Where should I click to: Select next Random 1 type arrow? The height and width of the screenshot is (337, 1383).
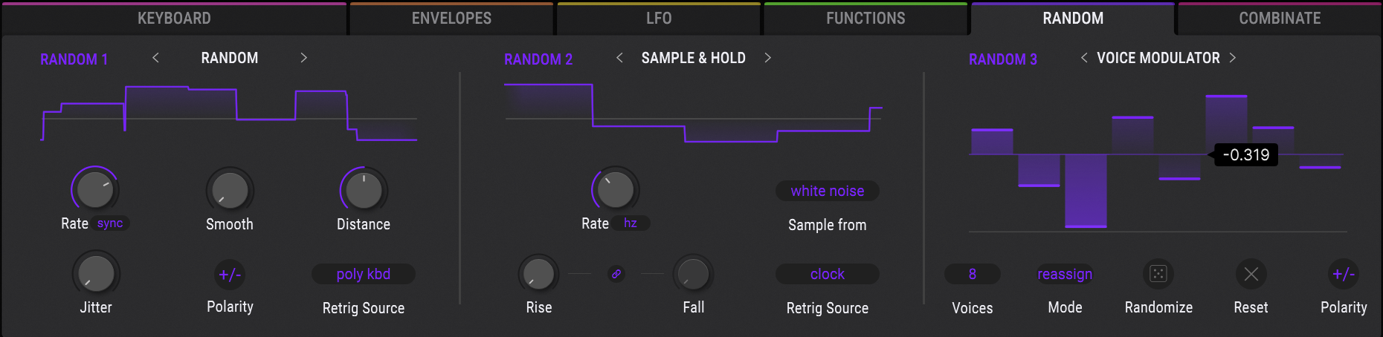(x=303, y=58)
